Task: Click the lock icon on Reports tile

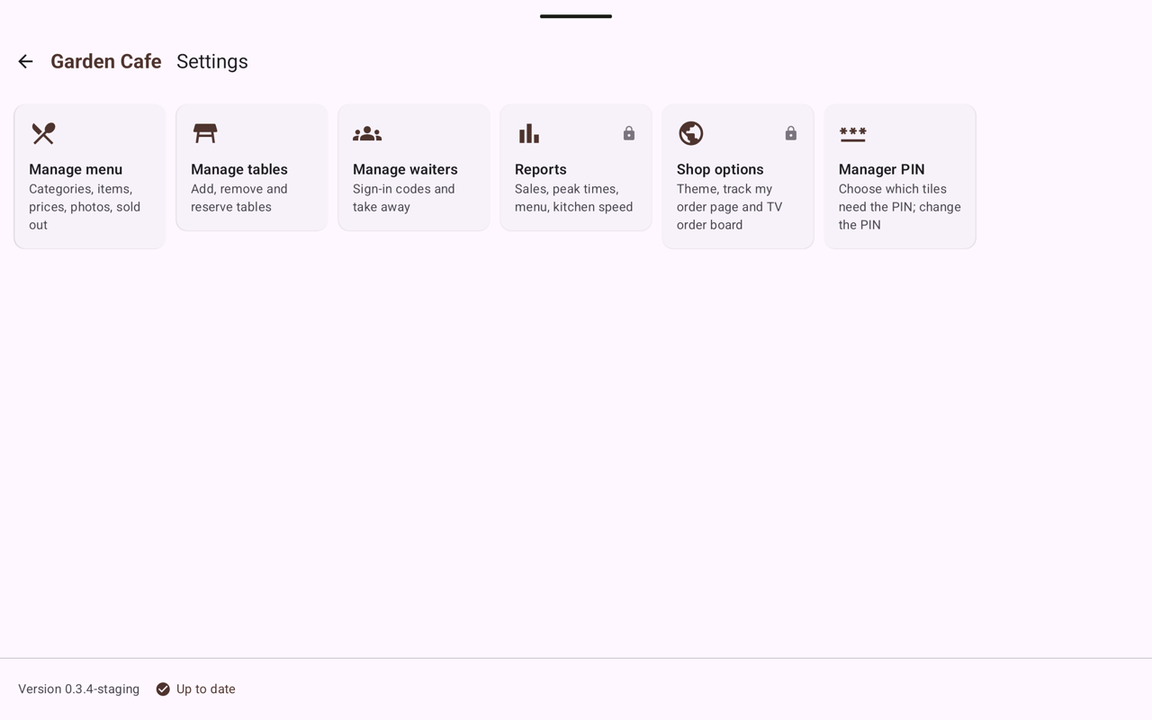Action: point(629,133)
